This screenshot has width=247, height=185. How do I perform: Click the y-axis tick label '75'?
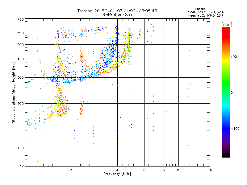tap(21, 165)
